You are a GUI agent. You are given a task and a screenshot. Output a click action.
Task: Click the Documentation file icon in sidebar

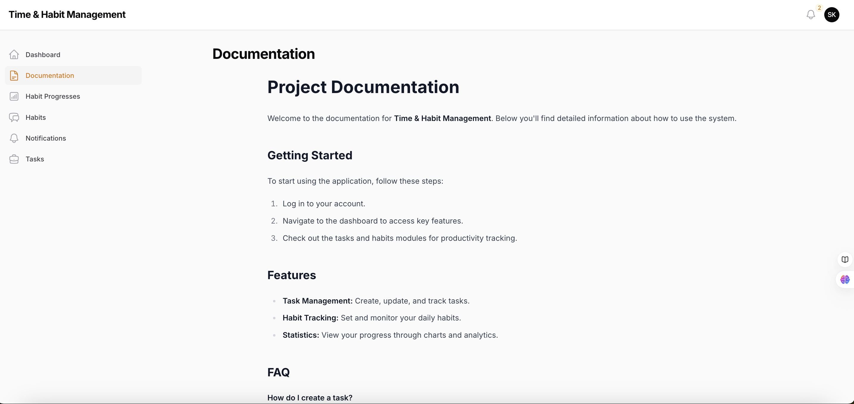pyautogui.click(x=14, y=76)
